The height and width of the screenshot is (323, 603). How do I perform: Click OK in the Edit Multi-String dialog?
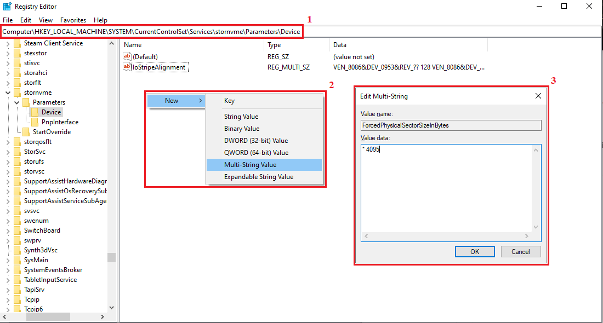pos(475,251)
